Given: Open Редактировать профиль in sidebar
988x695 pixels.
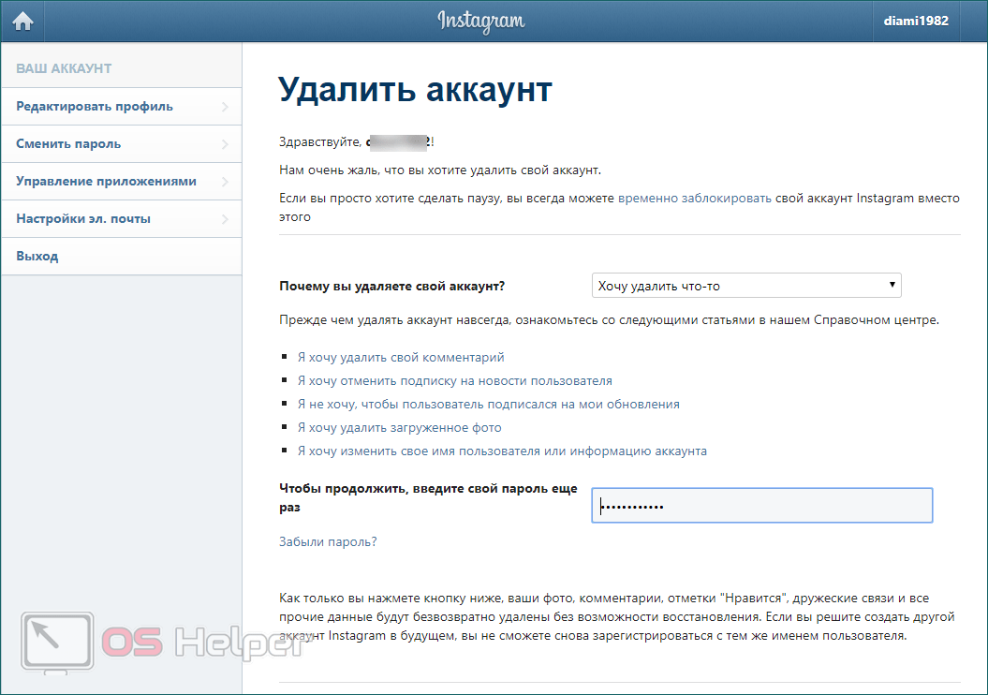Looking at the screenshot, I should (x=122, y=107).
